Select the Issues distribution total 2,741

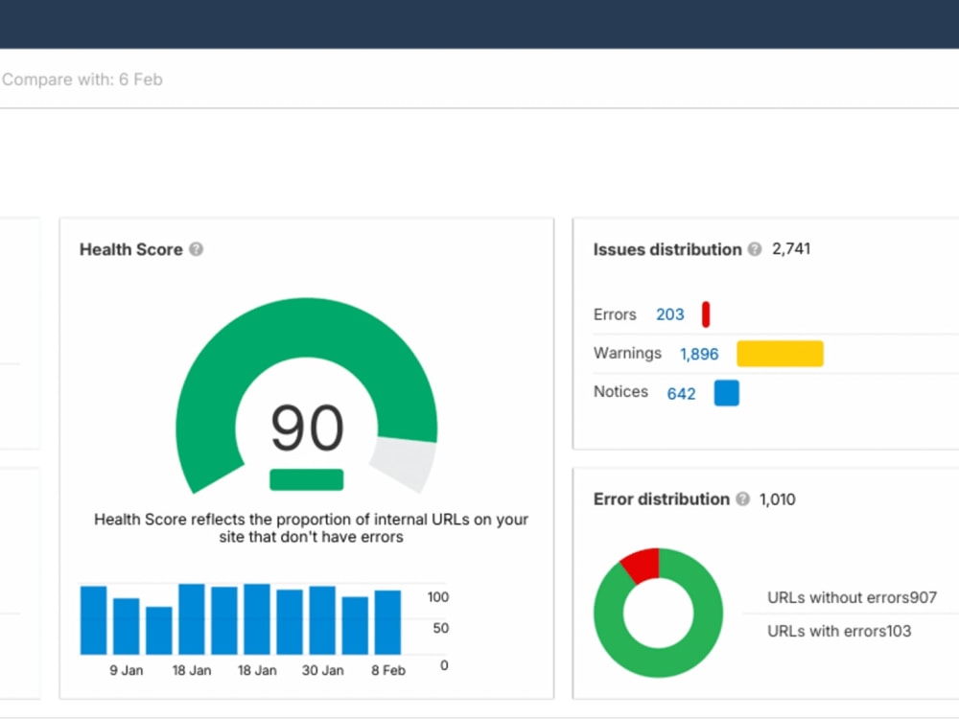click(x=791, y=249)
